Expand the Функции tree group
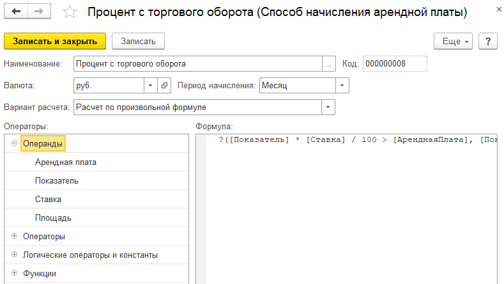504x284 pixels. click(x=14, y=274)
